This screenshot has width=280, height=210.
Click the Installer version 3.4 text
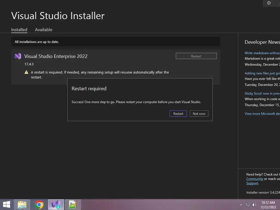click(263, 192)
